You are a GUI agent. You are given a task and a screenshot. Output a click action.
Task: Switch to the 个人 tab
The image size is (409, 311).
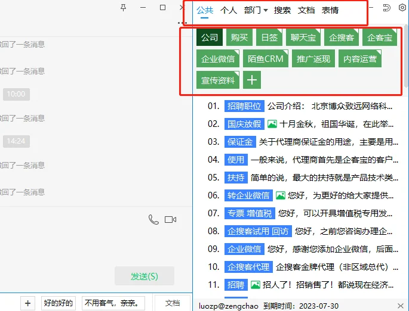pyautogui.click(x=229, y=10)
